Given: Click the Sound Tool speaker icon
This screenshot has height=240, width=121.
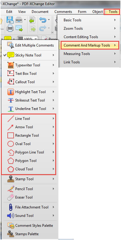Looking at the screenshot, I should tap(11, 216).
